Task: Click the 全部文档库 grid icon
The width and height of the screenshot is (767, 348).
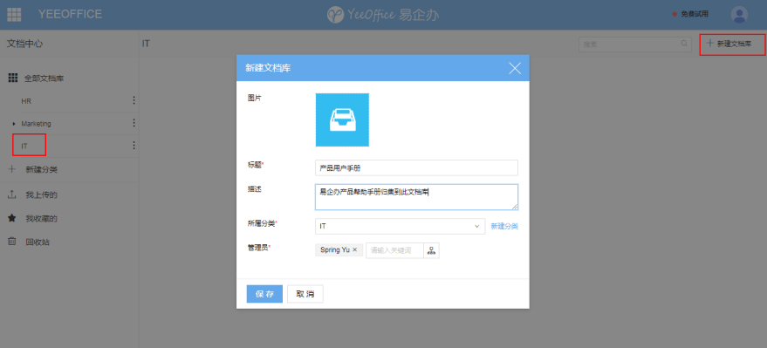Action: [x=13, y=78]
